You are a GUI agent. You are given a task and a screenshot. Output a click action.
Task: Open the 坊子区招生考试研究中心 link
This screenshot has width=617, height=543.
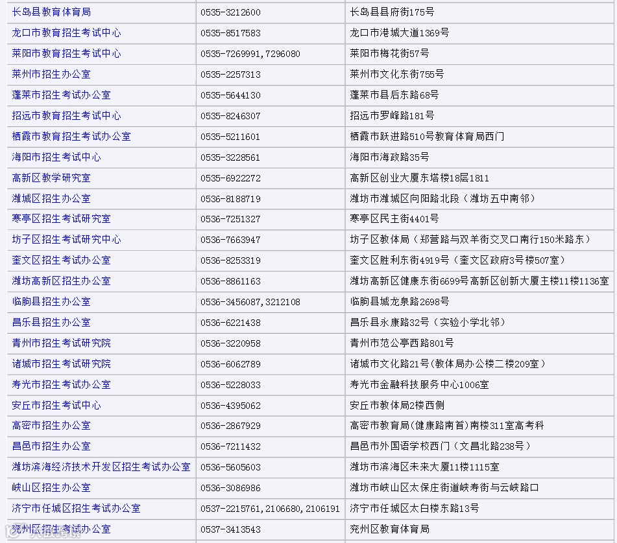[66, 240]
